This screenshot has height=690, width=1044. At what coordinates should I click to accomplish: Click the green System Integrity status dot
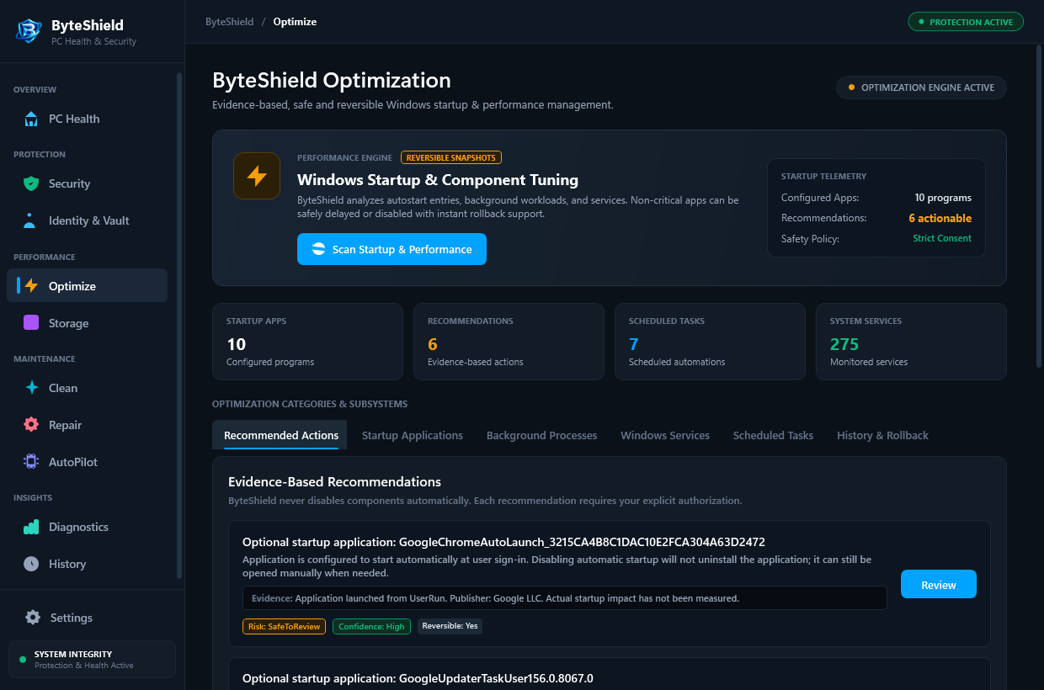pyautogui.click(x=23, y=659)
